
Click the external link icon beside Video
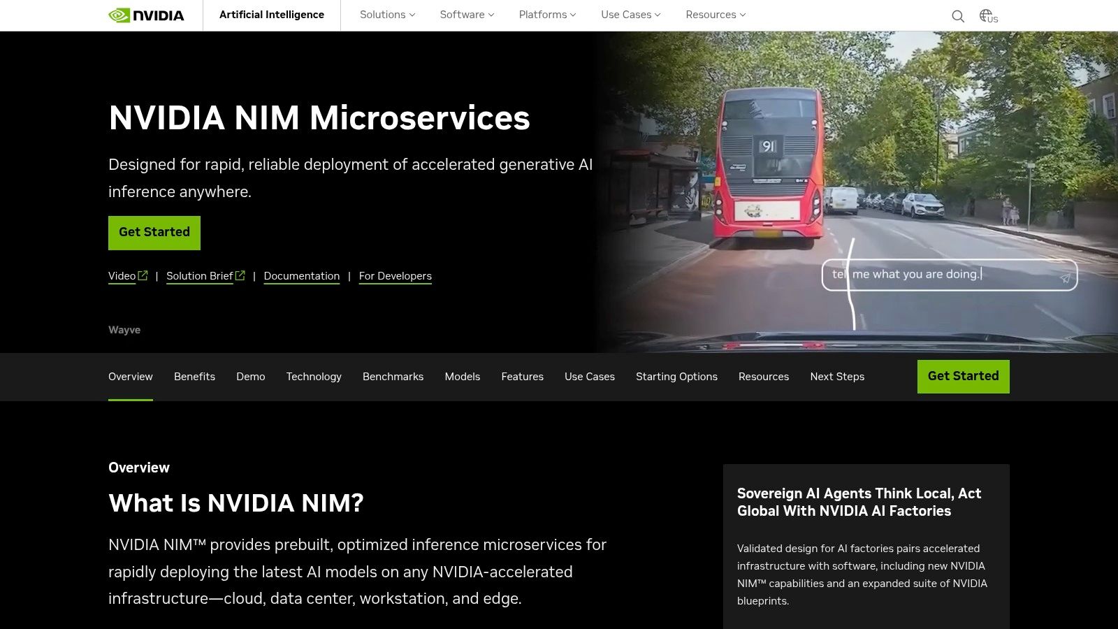[x=143, y=275]
